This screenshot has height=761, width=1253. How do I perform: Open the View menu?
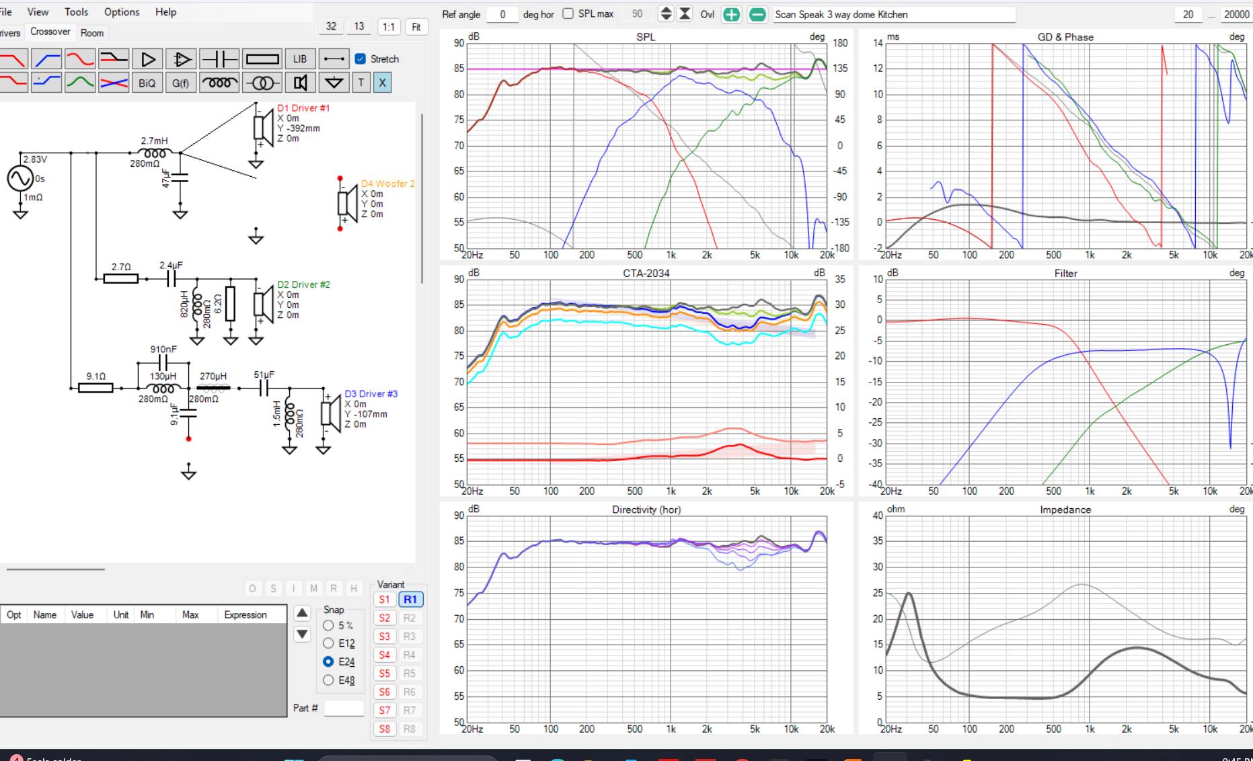38,12
